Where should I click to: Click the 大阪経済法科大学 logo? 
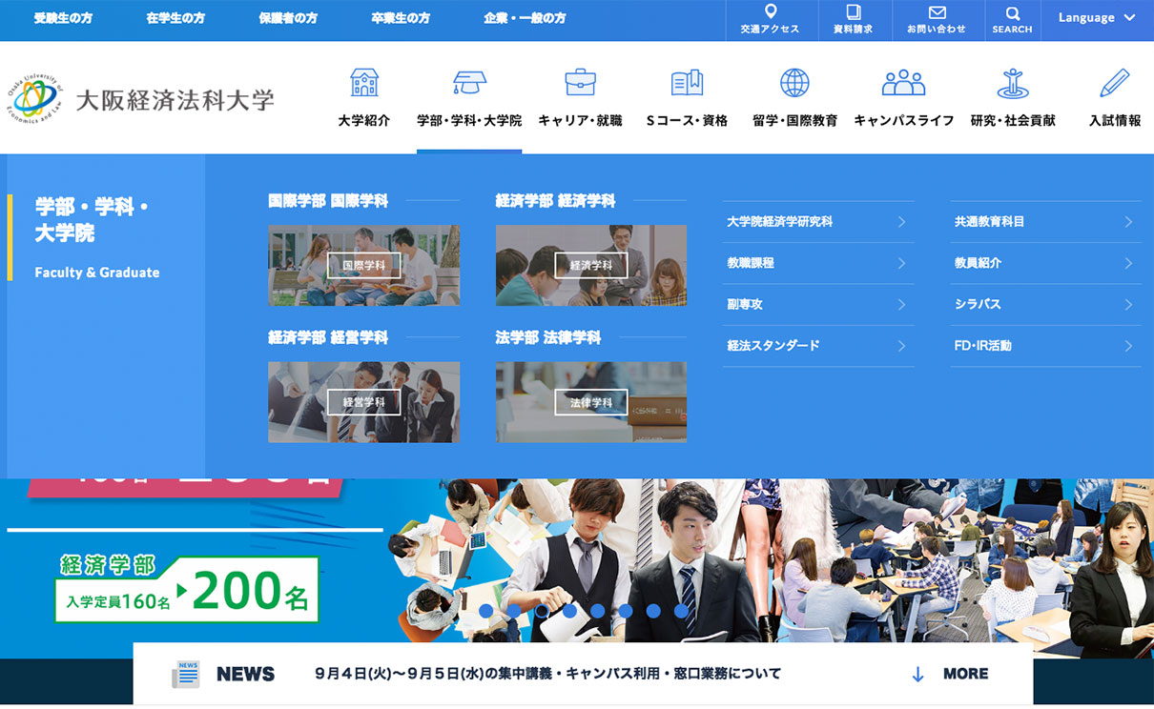click(x=141, y=98)
